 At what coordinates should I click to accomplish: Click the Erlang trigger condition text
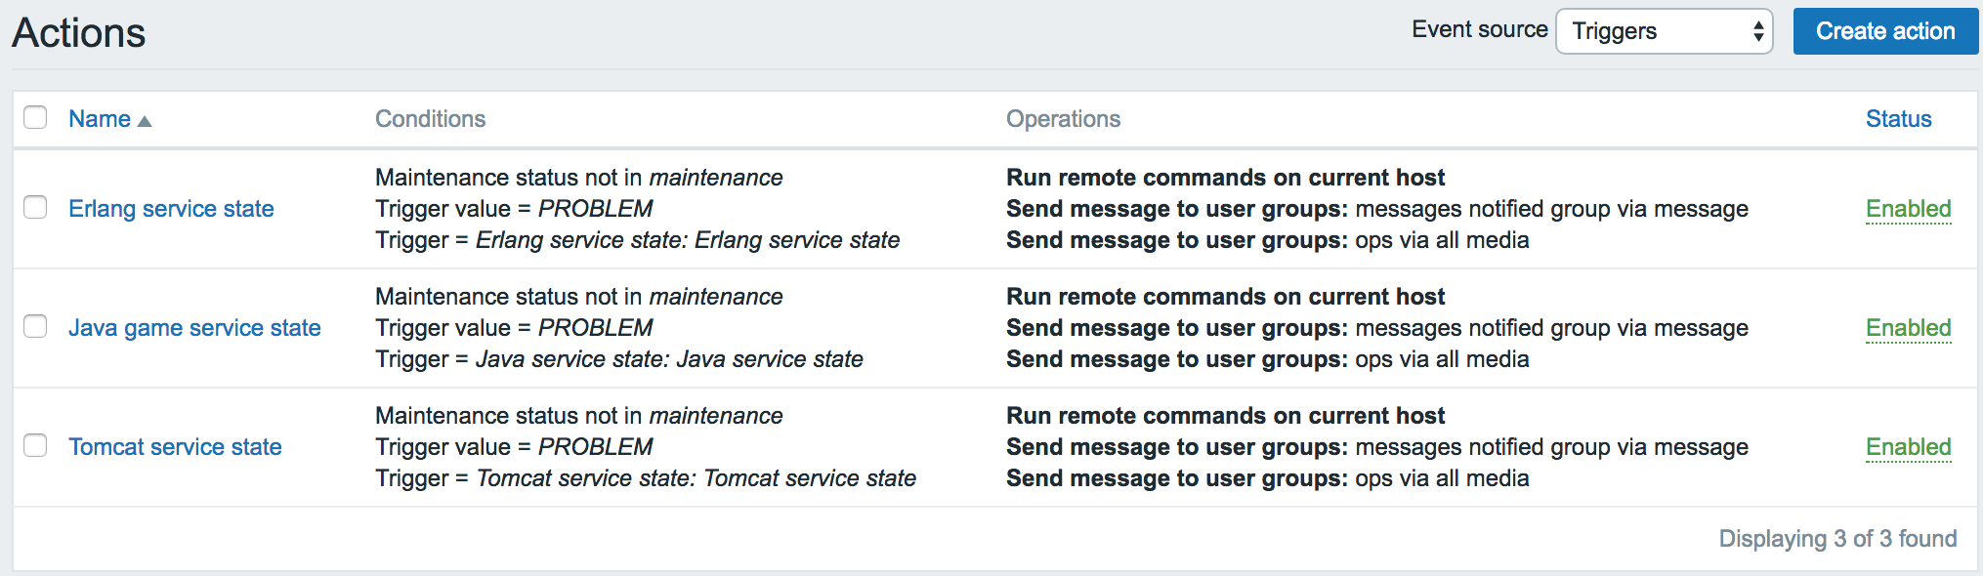point(637,240)
